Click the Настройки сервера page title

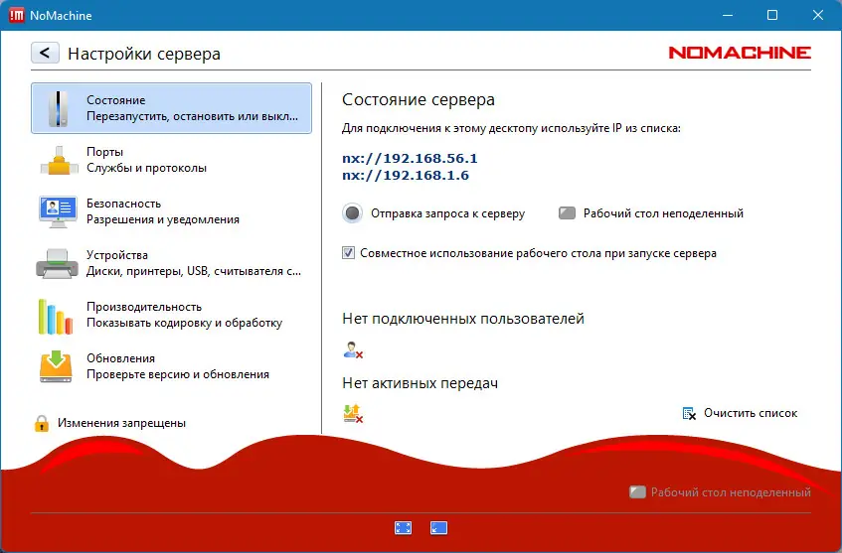[x=144, y=54]
